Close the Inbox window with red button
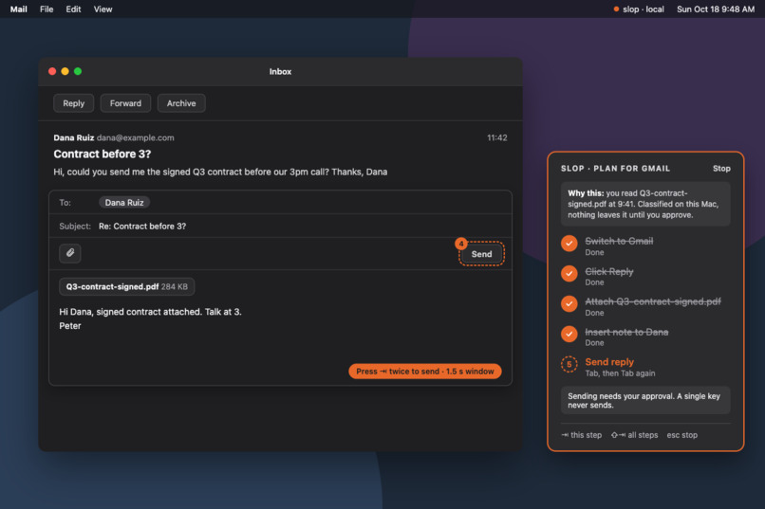Screen dimensions: 765x509 click(x=52, y=72)
